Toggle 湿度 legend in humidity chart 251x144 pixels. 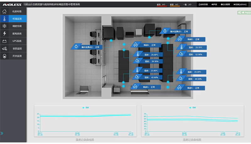tap(192, 108)
